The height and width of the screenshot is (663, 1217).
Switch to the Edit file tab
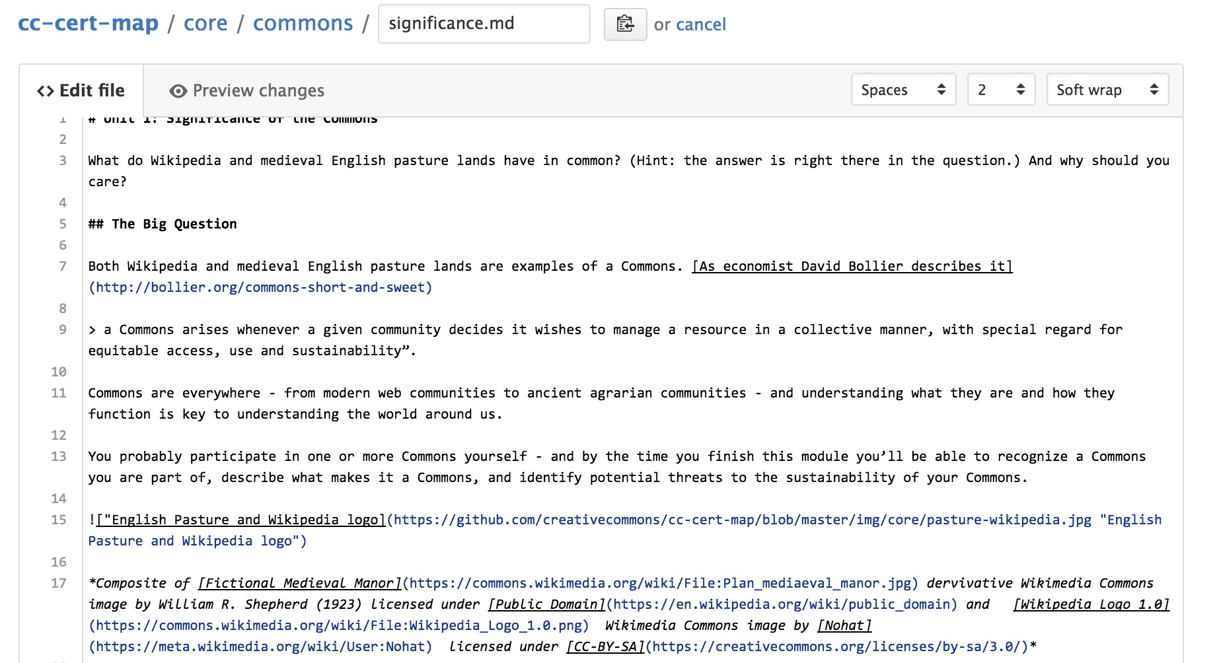point(81,90)
